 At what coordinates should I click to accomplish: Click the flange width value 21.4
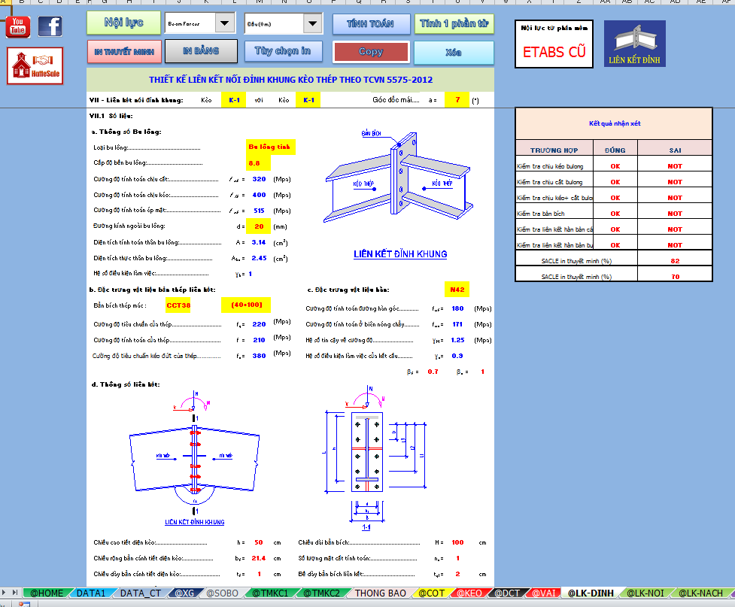coord(258,558)
